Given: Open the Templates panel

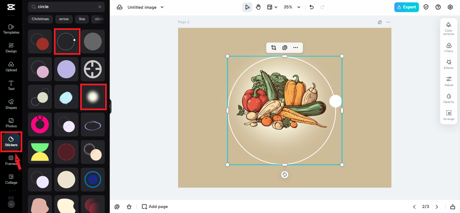Looking at the screenshot, I should [x=11, y=29].
